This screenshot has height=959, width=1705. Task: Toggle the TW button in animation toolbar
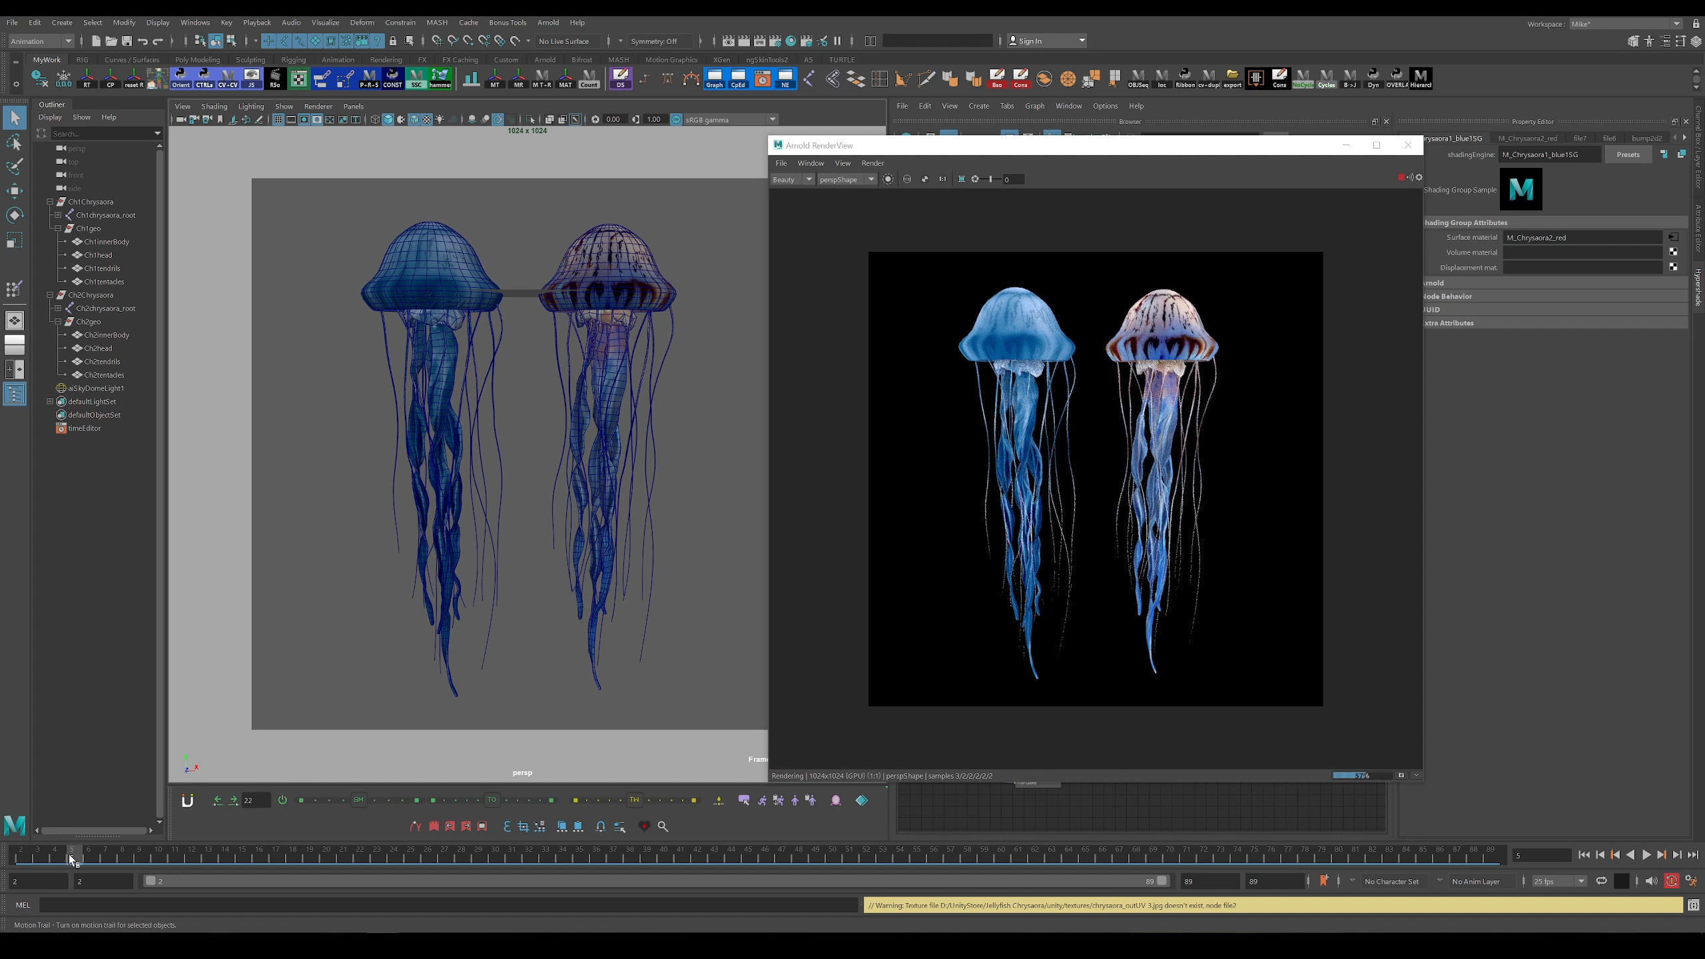tap(634, 800)
